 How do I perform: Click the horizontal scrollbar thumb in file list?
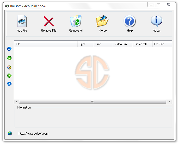[92, 101]
